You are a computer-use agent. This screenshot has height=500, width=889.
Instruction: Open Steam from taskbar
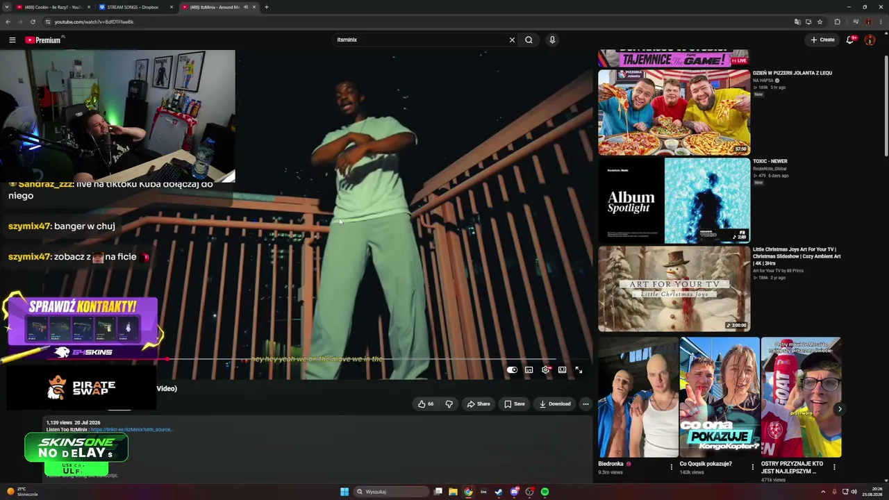[499, 492]
